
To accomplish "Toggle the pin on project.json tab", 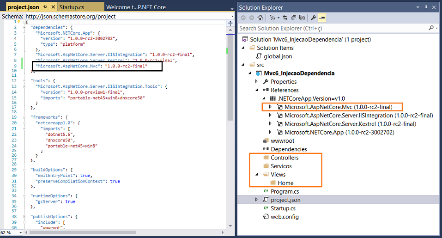I will click(x=45, y=7).
